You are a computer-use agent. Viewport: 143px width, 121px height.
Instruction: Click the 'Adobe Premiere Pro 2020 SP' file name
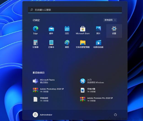(x=100, y=98)
